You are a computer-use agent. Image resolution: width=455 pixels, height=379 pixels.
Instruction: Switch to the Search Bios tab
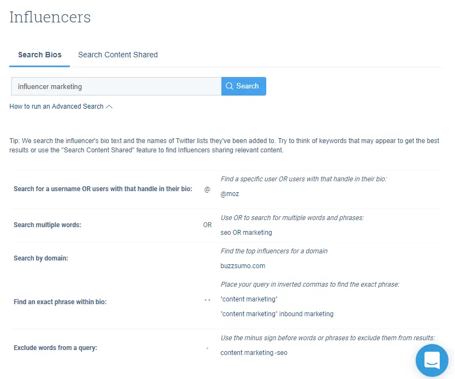pos(40,55)
